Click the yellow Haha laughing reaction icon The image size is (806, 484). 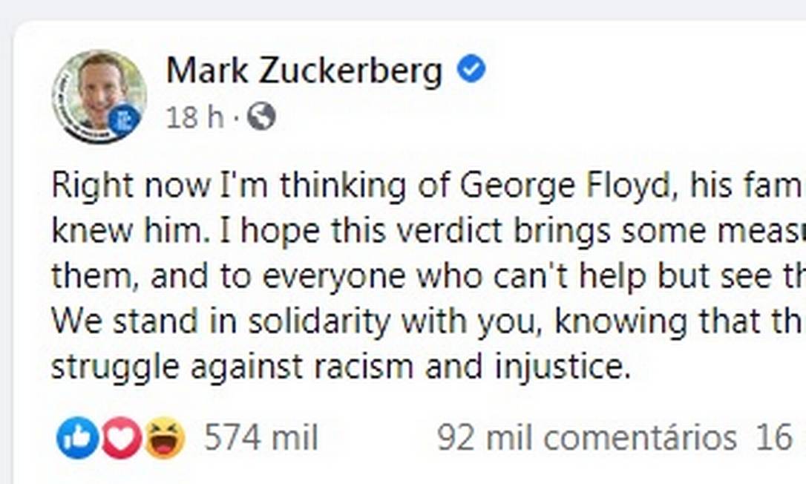pos(164,437)
